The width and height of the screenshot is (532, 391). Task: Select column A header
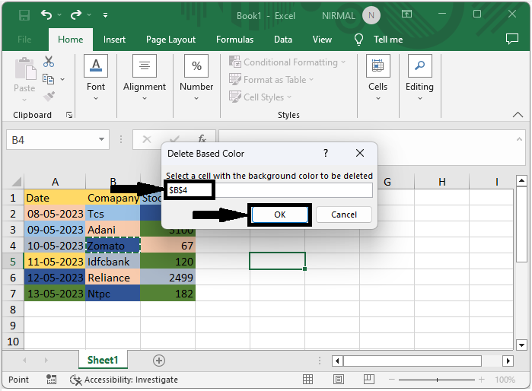pyautogui.click(x=55, y=182)
